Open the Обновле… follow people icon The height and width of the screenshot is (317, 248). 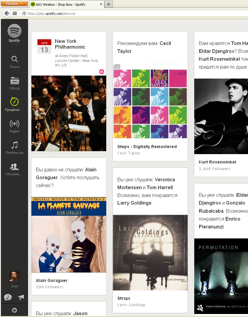coord(14,167)
